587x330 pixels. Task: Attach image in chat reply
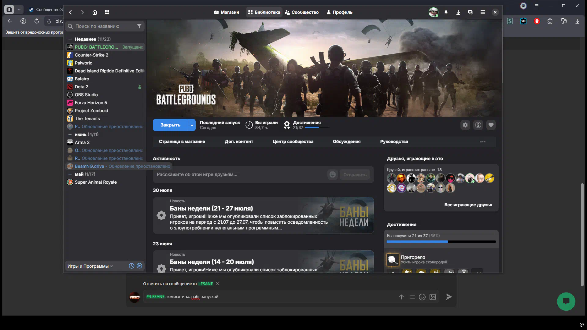click(433, 297)
